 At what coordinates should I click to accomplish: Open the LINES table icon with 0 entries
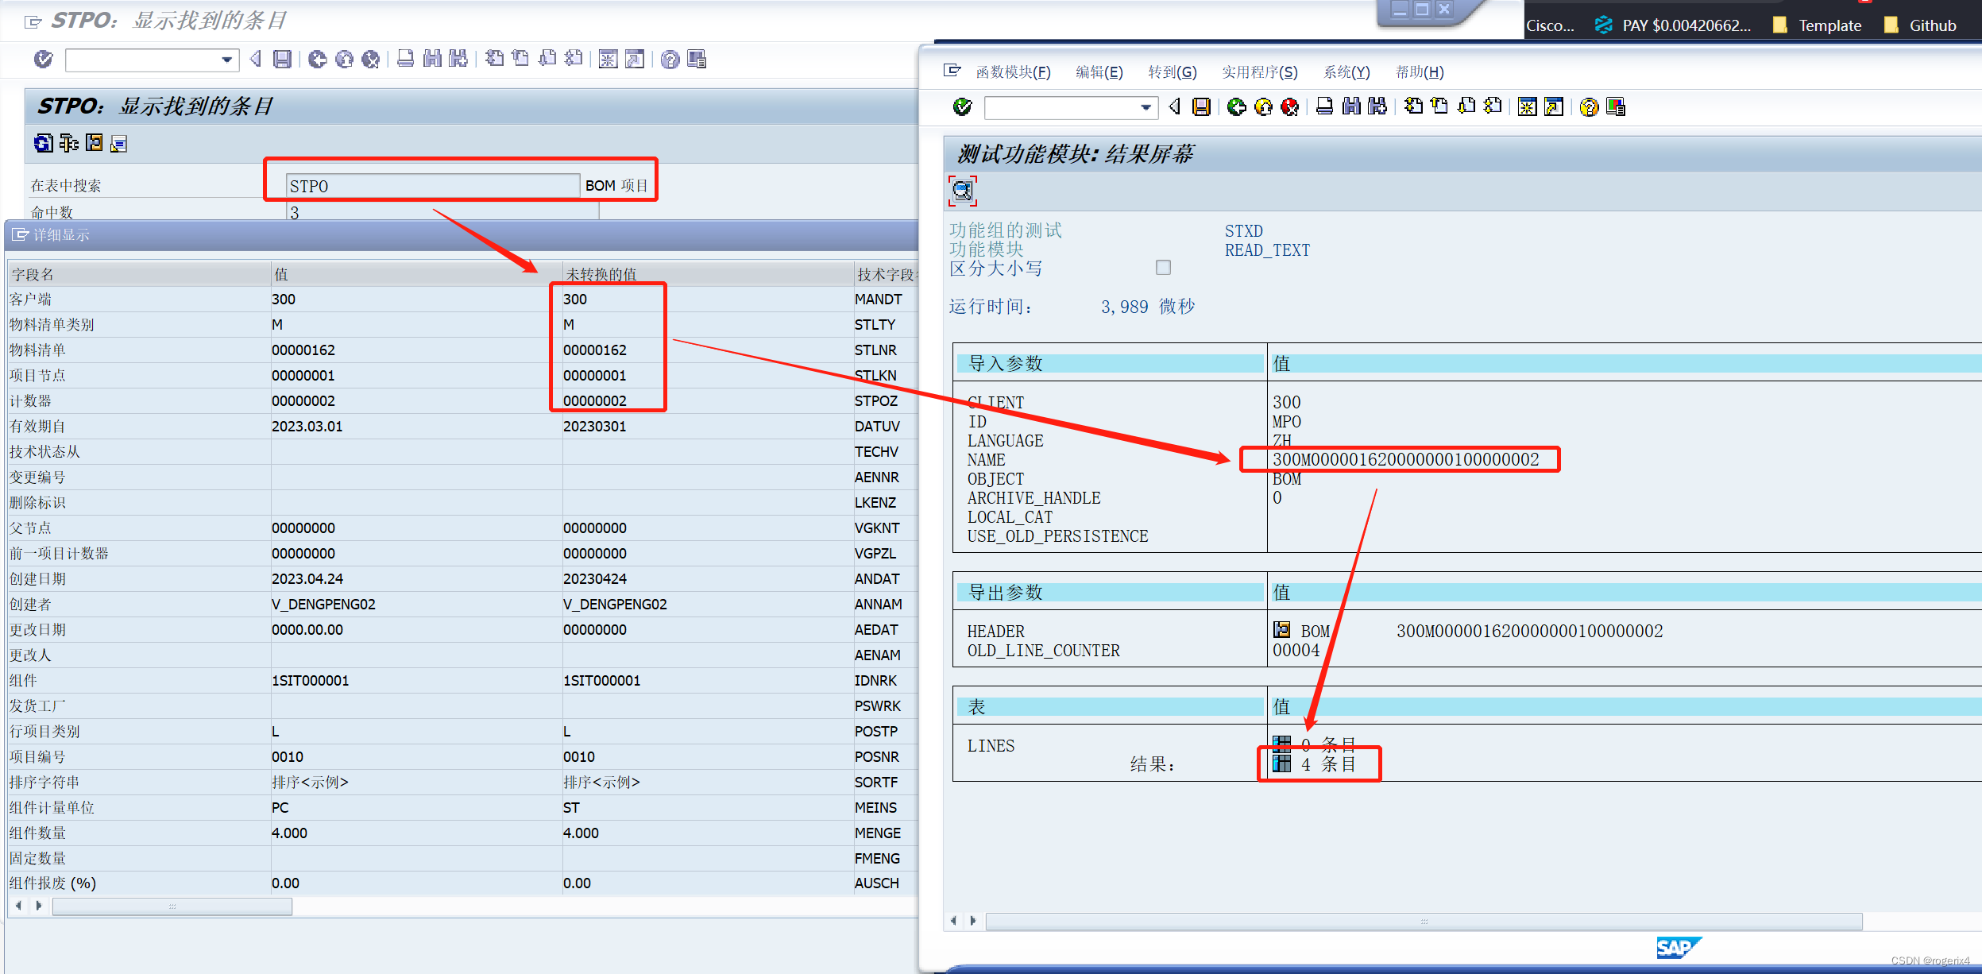[x=1281, y=744]
